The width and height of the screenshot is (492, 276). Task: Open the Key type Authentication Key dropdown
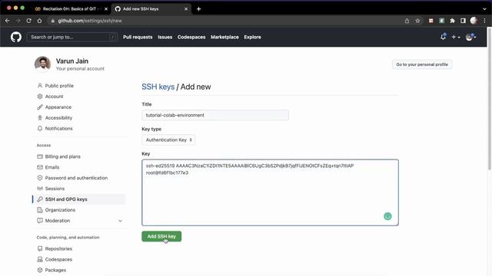tap(168, 140)
